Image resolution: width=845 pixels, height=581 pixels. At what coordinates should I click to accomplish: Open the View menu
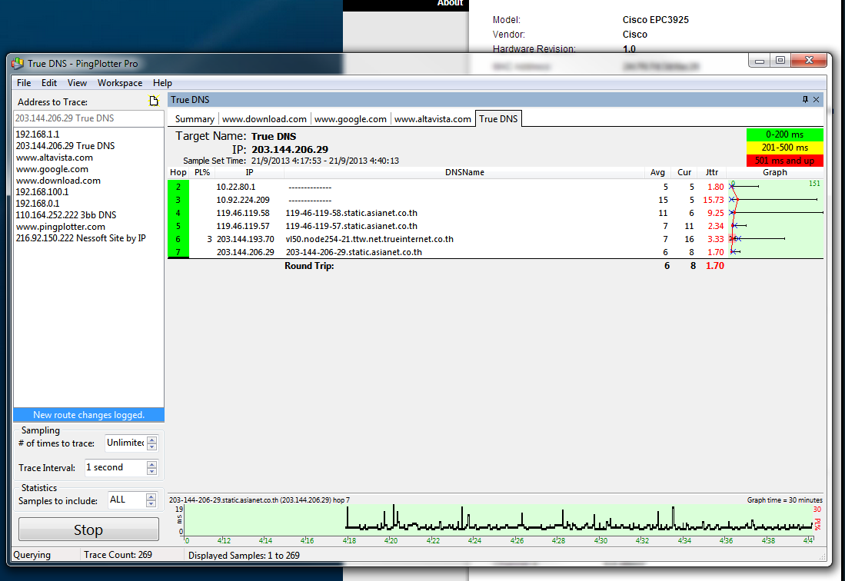[x=77, y=83]
